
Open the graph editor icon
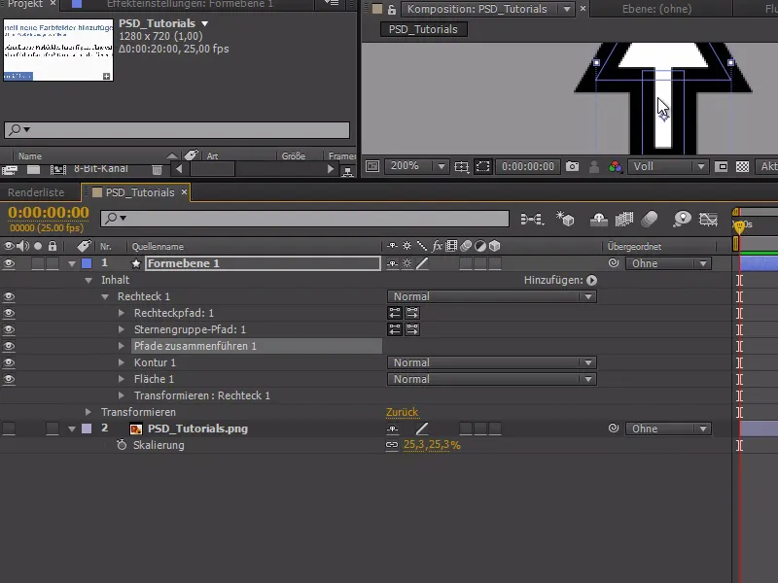(709, 220)
